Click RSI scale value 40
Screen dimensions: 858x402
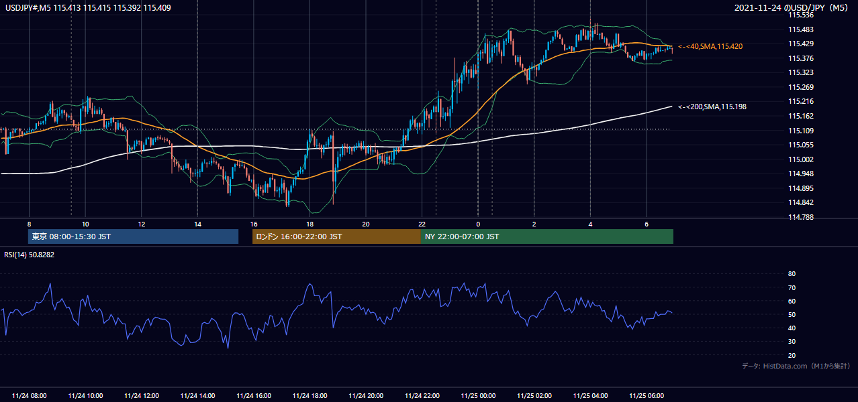[792, 328]
